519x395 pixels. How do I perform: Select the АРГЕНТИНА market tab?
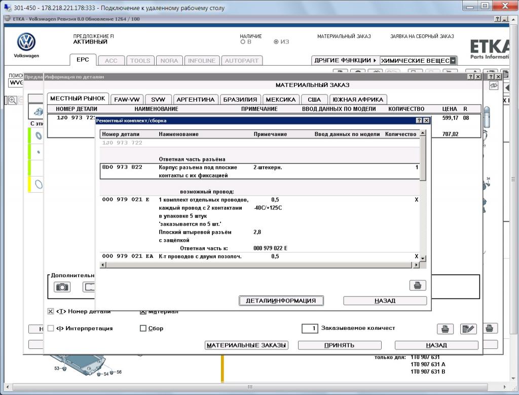[196, 100]
